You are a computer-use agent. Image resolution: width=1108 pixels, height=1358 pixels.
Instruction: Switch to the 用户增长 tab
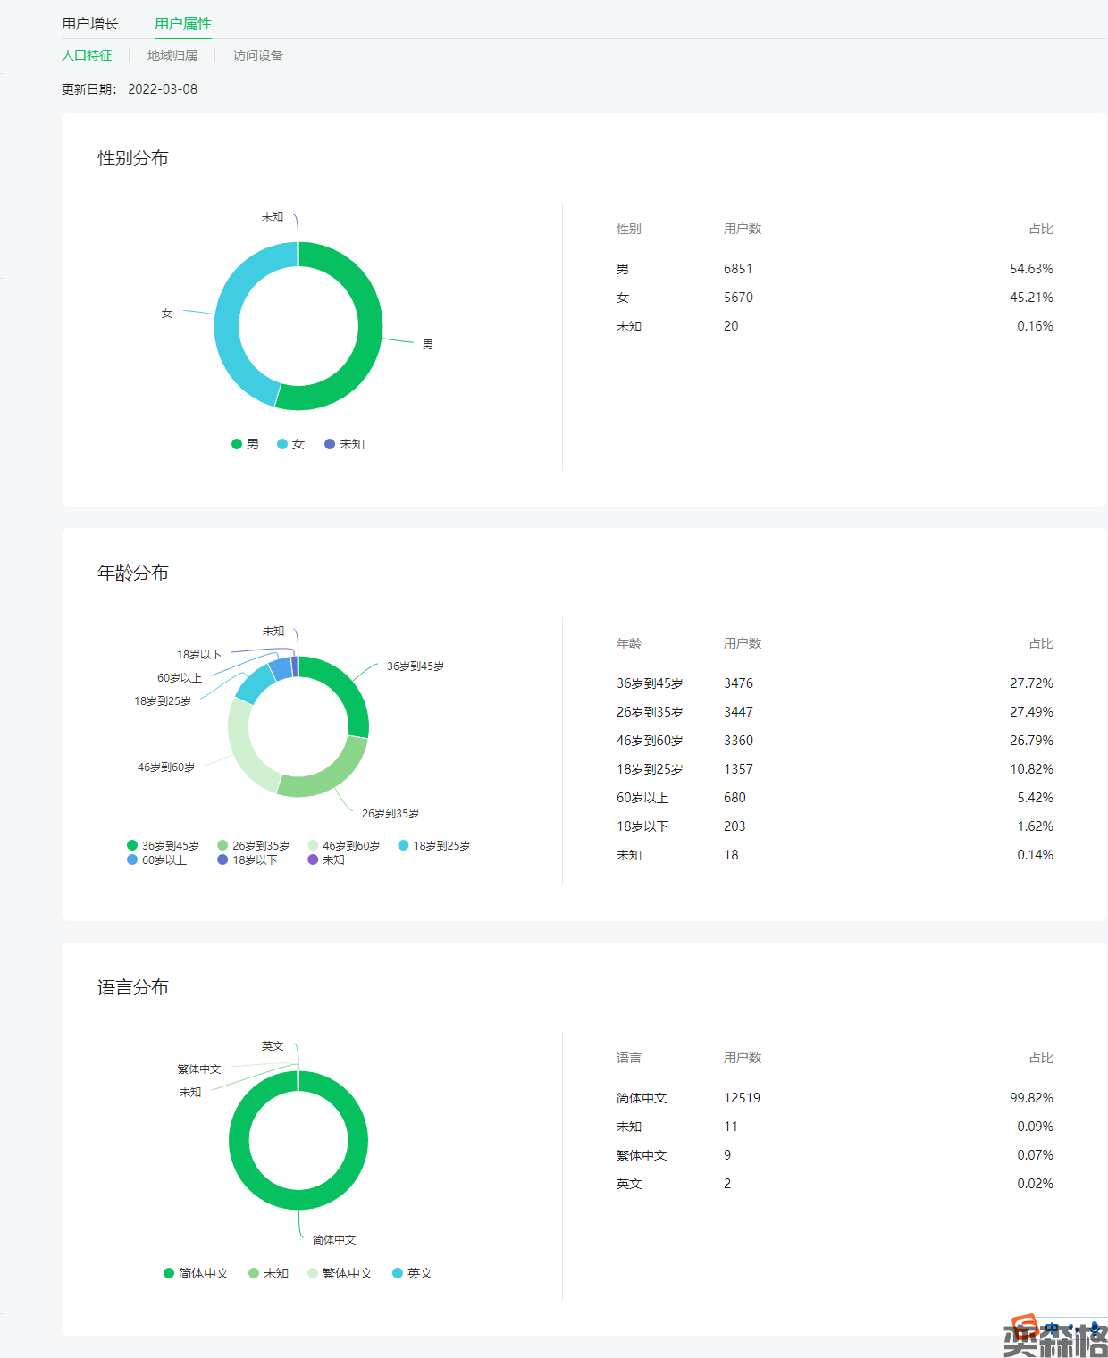coord(89,24)
